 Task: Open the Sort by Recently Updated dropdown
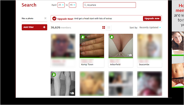[150, 27]
